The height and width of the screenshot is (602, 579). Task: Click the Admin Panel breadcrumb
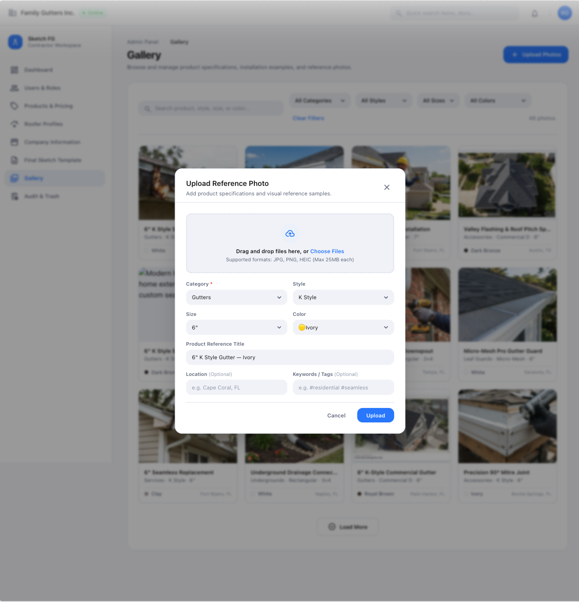point(143,42)
